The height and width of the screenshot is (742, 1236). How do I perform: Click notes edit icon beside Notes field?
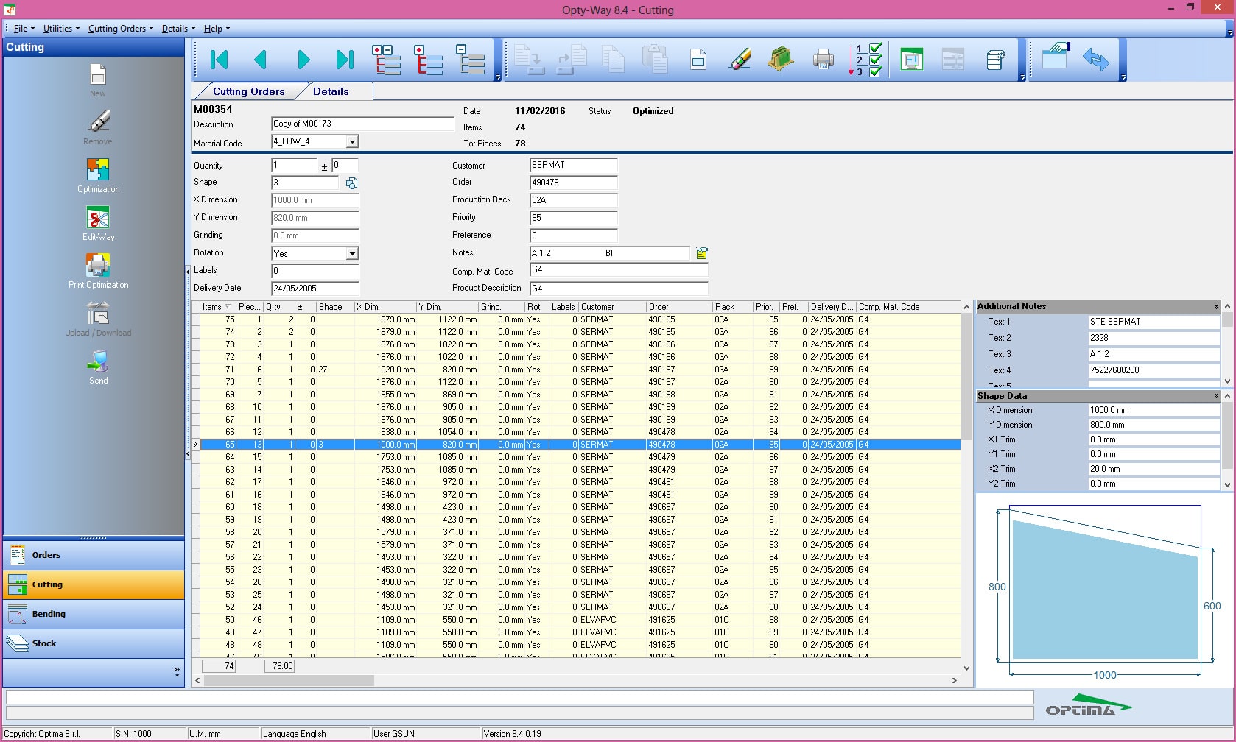(x=701, y=253)
